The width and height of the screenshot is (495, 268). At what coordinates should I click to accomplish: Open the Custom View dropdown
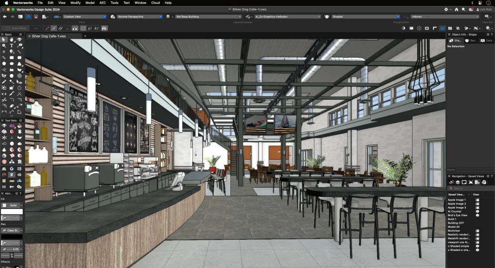point(84,17)
